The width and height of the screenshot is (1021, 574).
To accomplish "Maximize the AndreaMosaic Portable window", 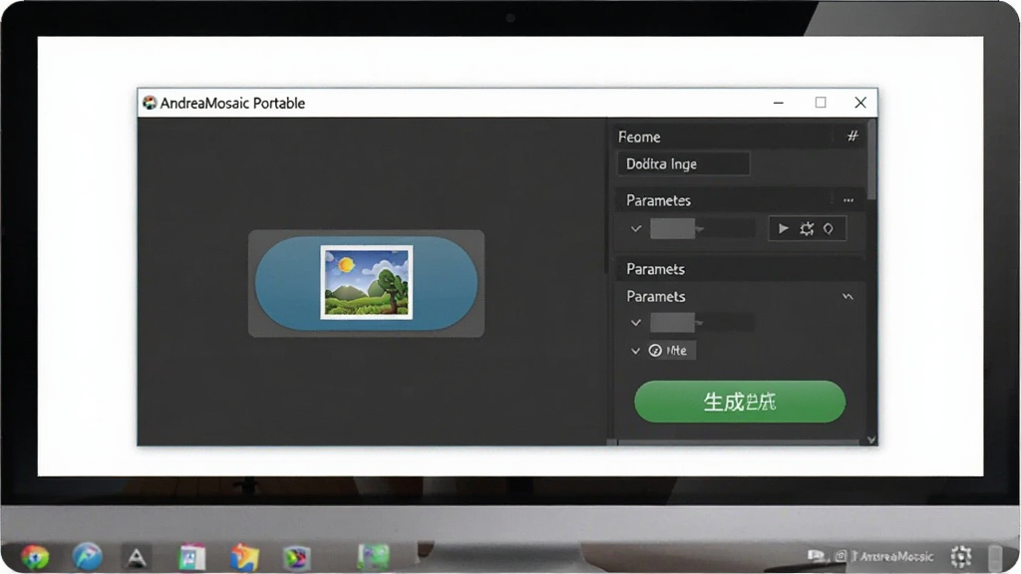I will (x=821, y=103).
